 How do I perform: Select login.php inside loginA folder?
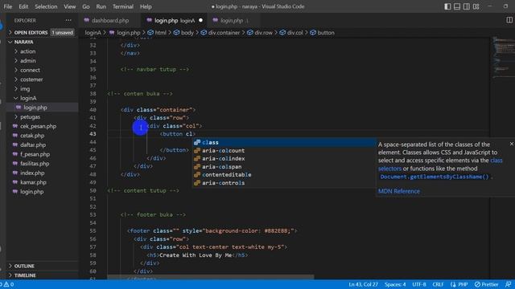(x=35, y=108)
